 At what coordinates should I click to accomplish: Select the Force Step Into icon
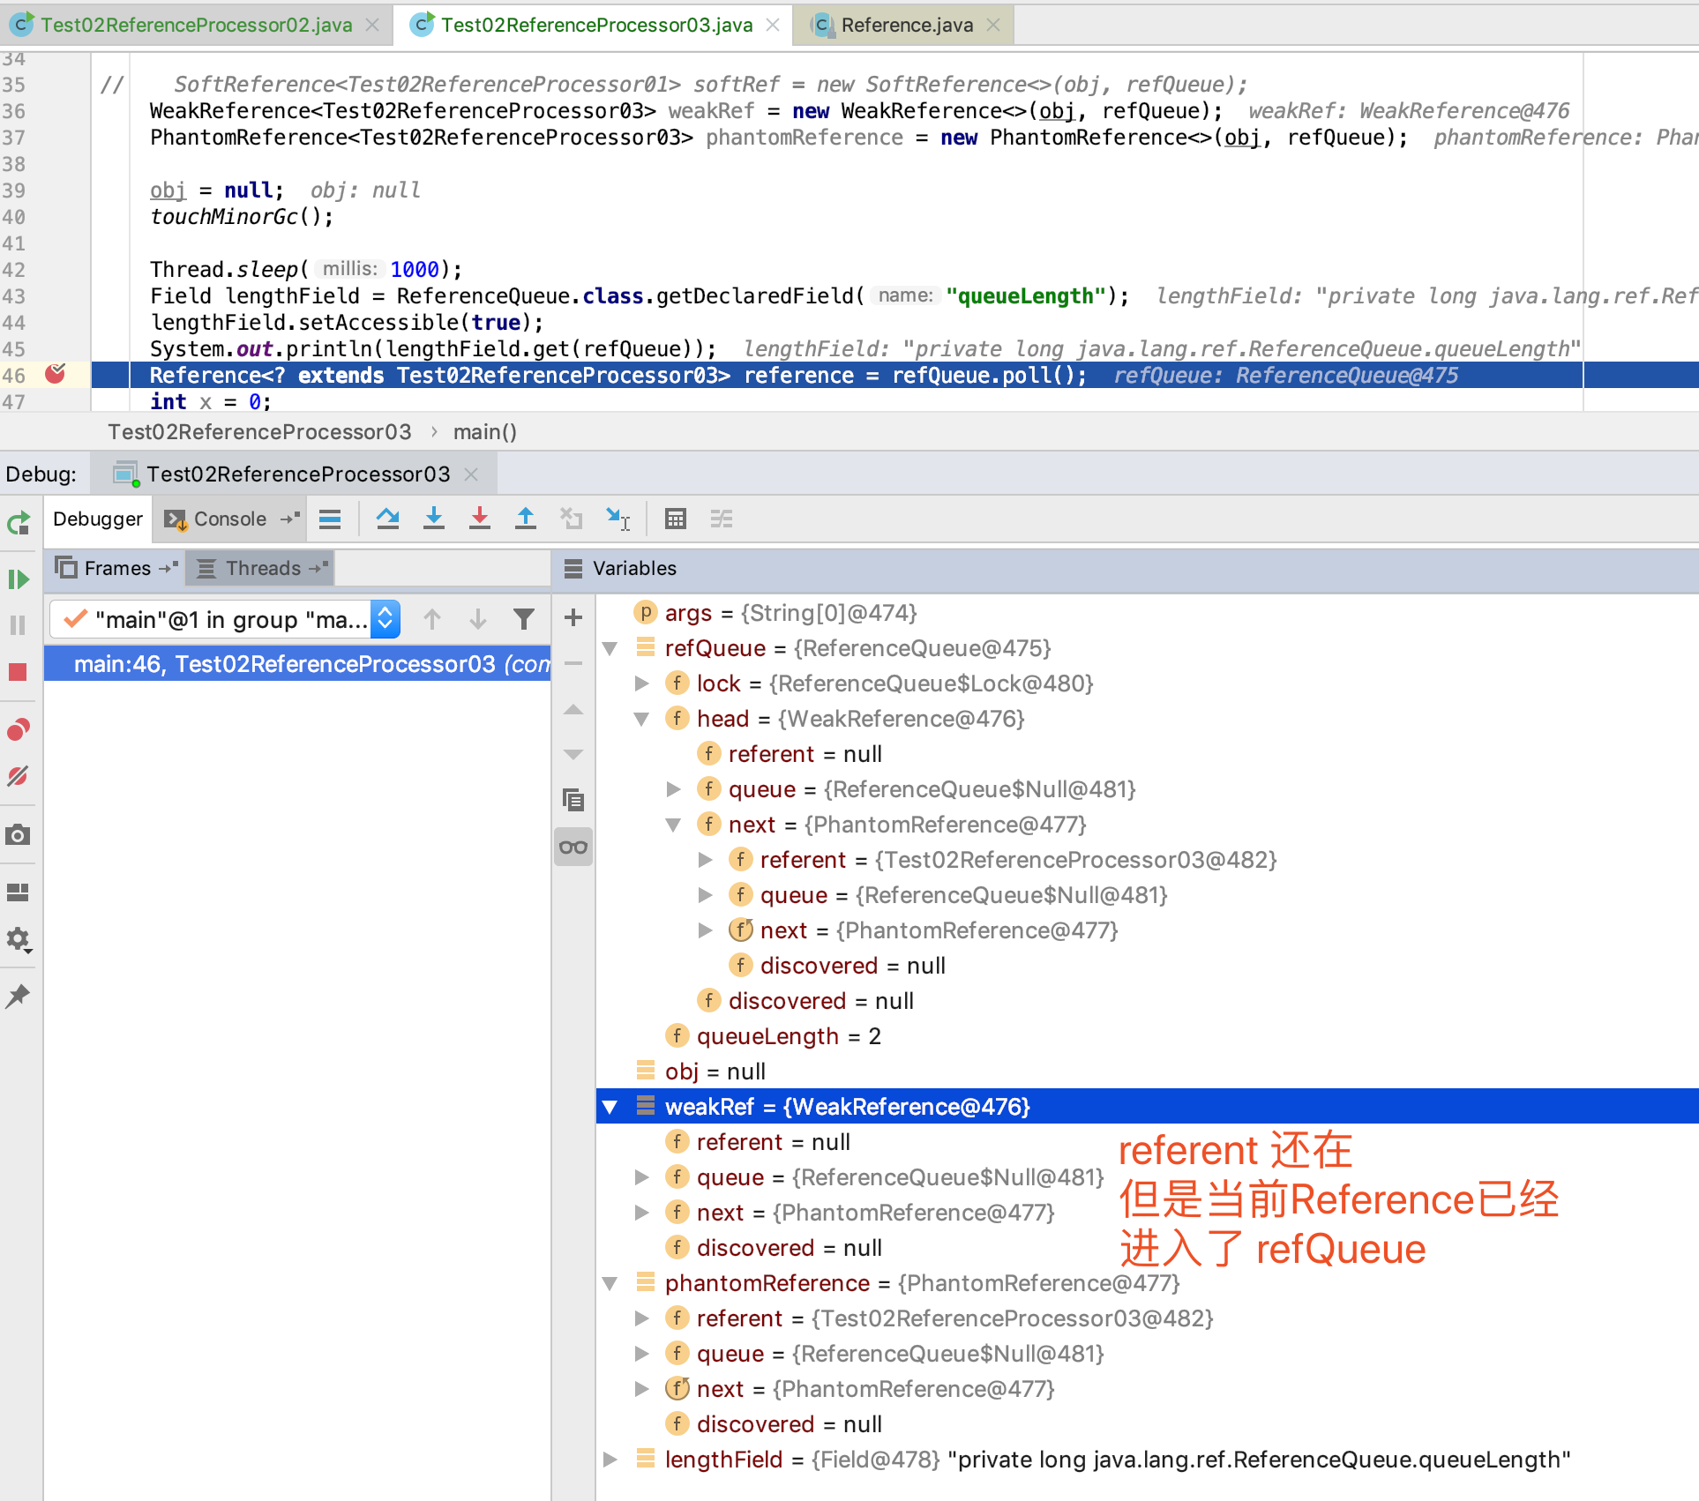(x=480, y=519)
